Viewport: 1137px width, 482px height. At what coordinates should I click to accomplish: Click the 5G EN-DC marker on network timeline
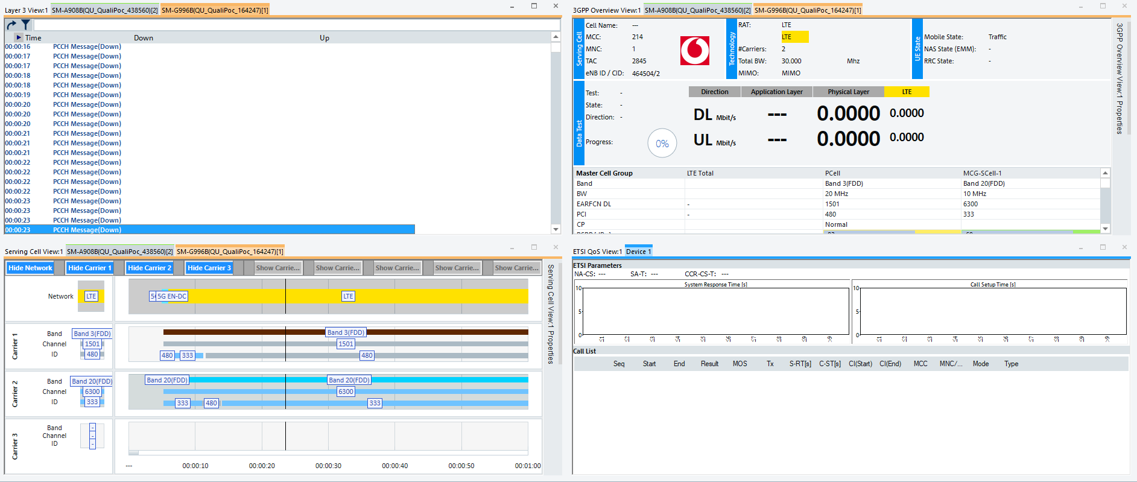tap(172, 296)
